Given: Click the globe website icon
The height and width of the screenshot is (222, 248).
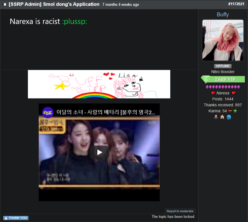Looking at the screenshot, I should [229, 117].
